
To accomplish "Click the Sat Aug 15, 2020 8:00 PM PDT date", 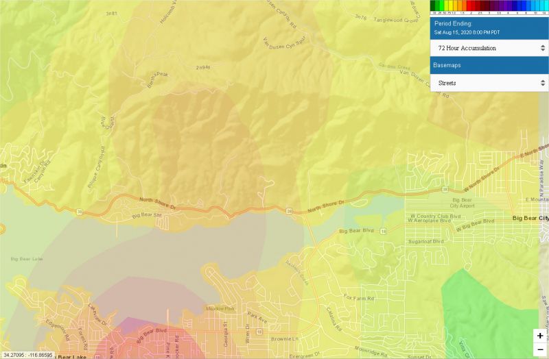I will pyautogui.click(x=467, y=32).
